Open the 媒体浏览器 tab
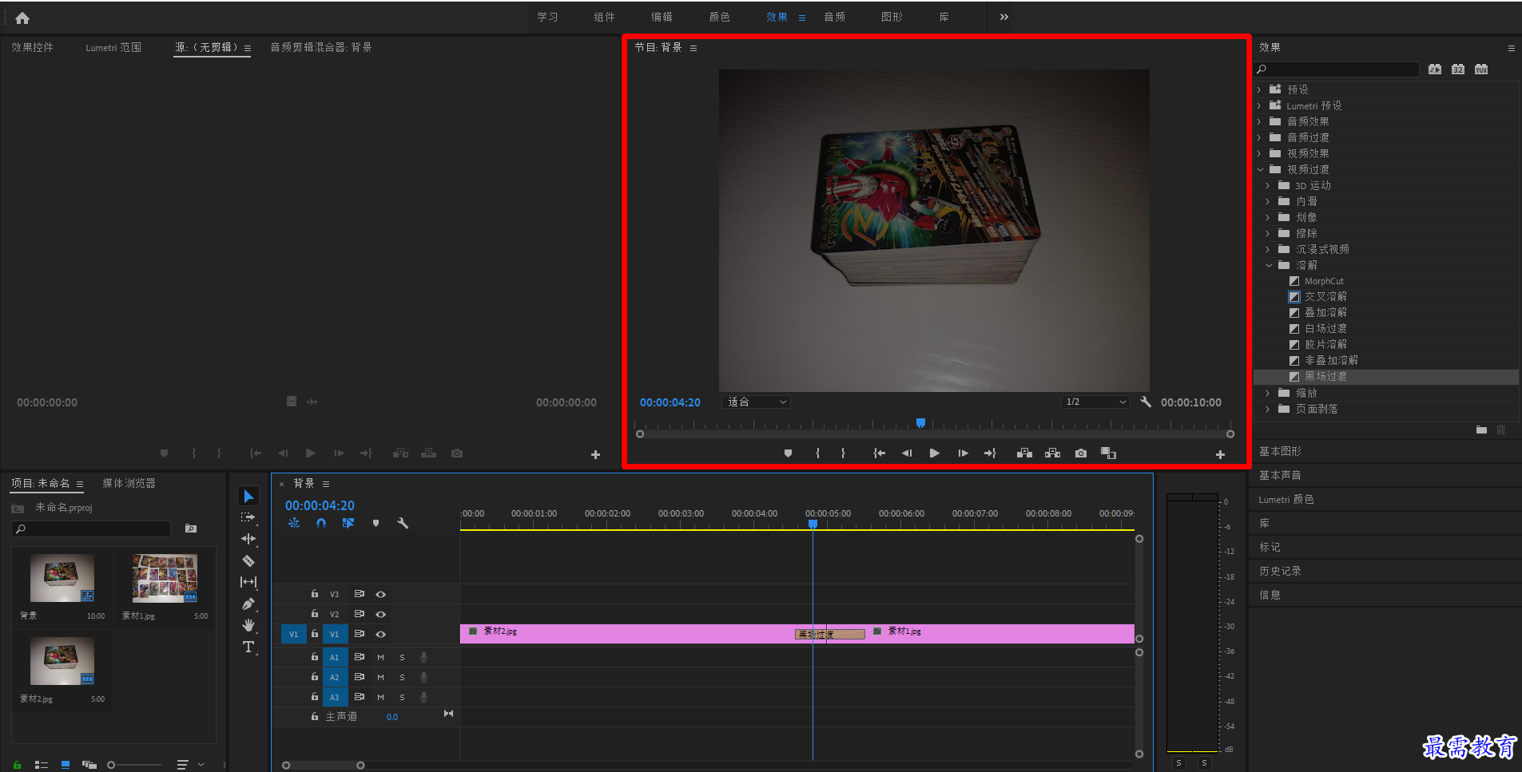 (x=129, y=484)
